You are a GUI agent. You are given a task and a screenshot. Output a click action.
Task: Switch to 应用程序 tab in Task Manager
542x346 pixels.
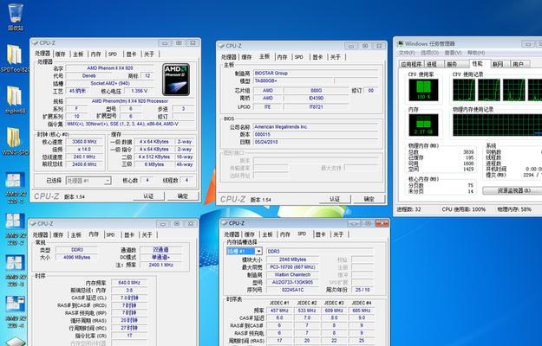(412, 64)
